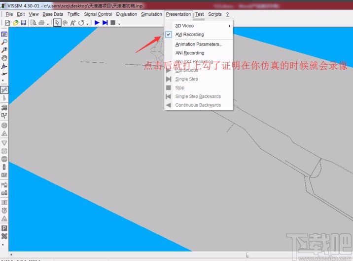Screen dimensions: 353x261
Task: Select the Label text tool (A+)
Action: [x=73, y=23]
